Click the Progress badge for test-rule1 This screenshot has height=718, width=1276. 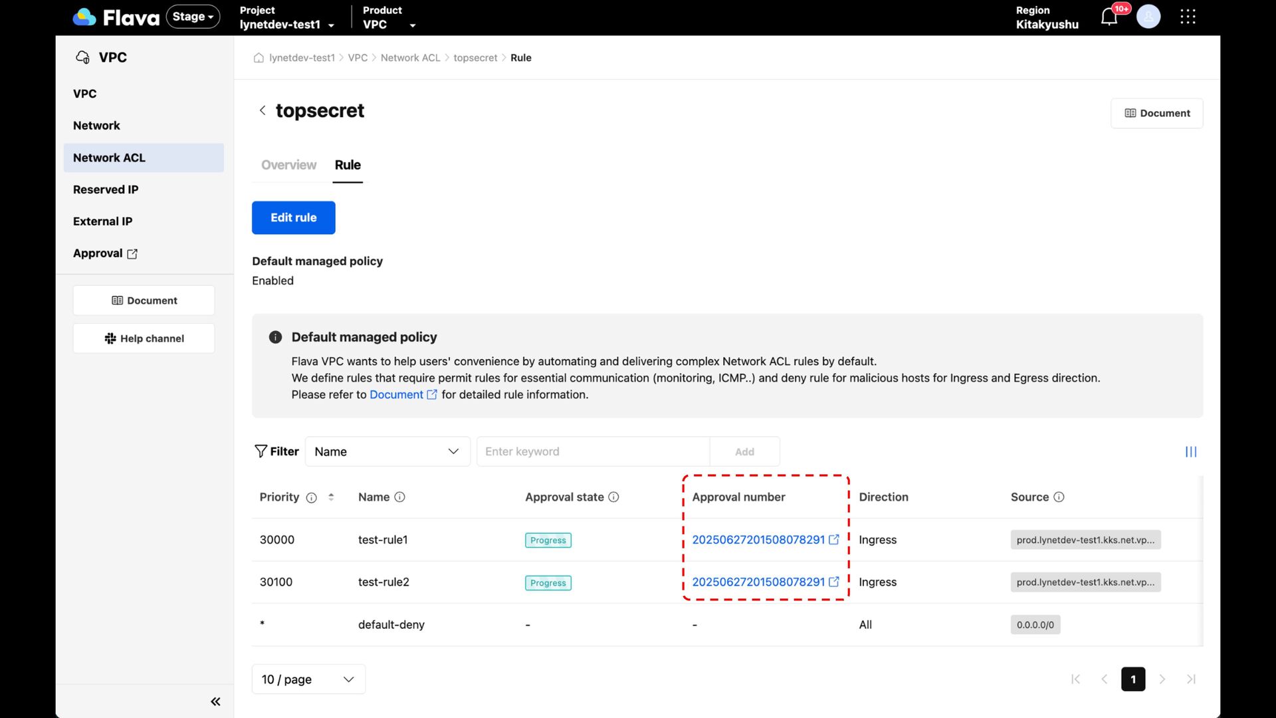click(548, 540)
